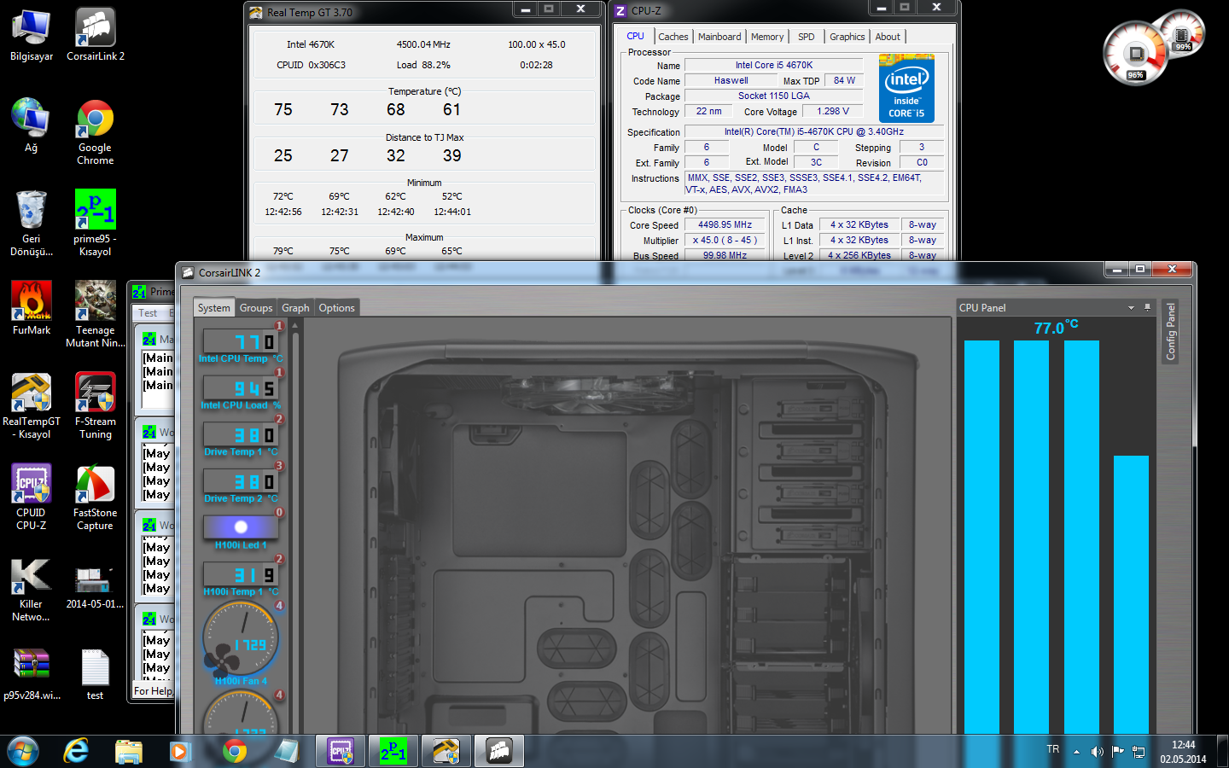Click the TR language indicator in taskbar

1053,749
